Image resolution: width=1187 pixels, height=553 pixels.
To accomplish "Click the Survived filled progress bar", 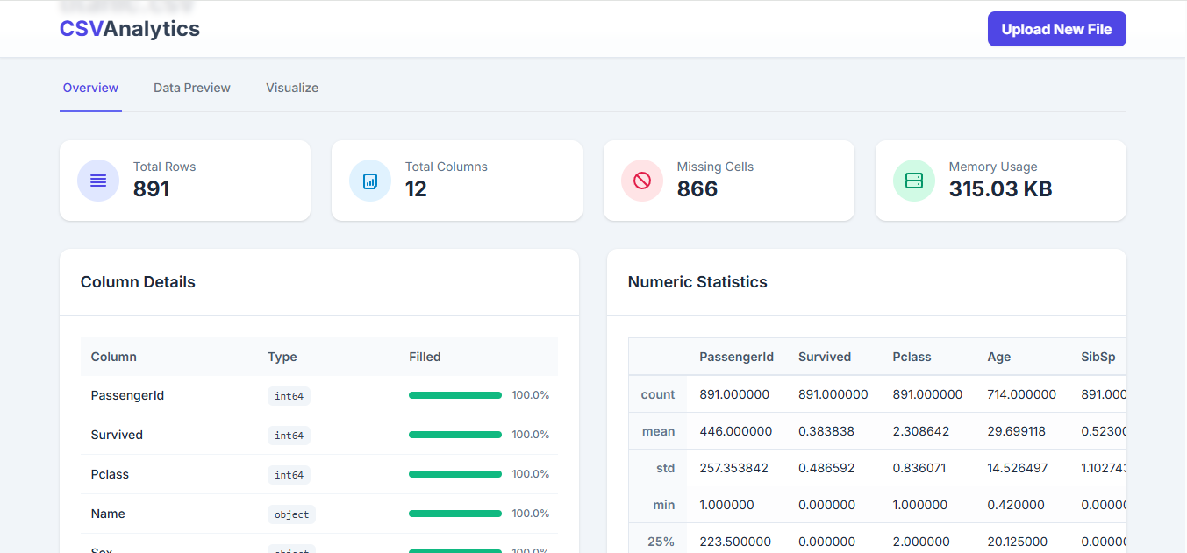I will pos(455,435).
